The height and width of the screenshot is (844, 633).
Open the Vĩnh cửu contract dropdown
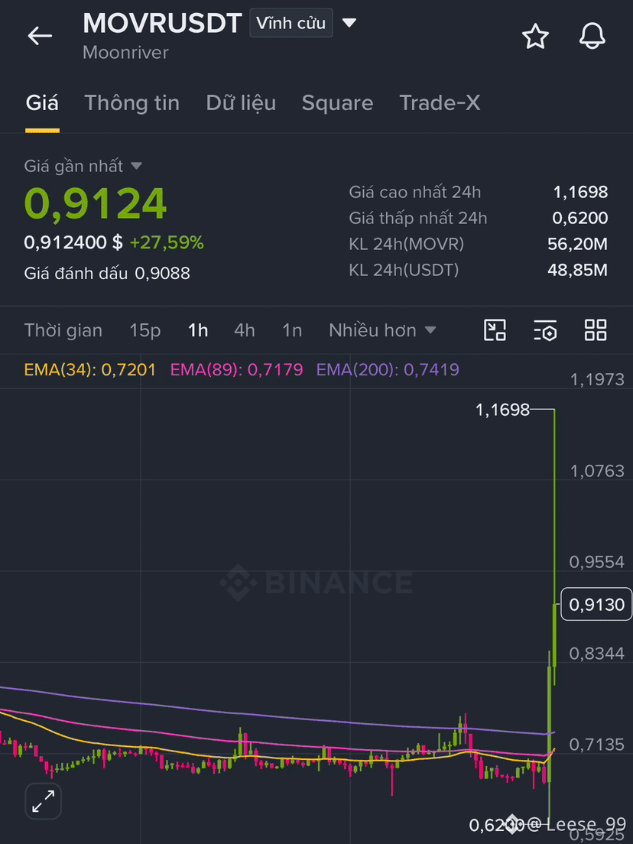point(291,23)
